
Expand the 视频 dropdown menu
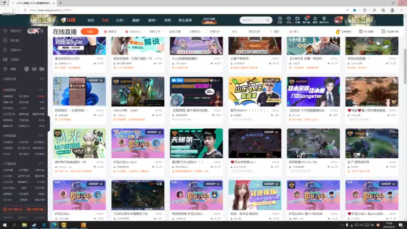[x=136, y=20]
